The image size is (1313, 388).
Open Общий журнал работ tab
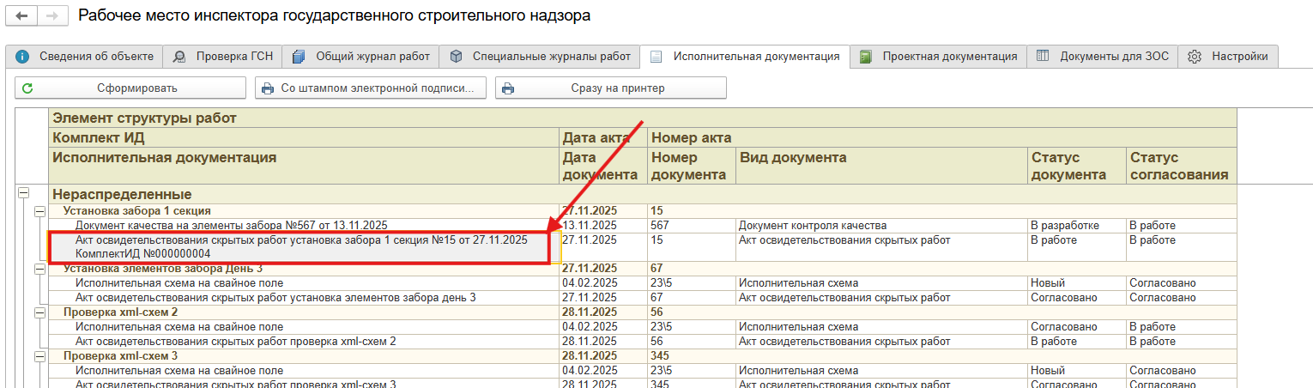click(362, 57)
